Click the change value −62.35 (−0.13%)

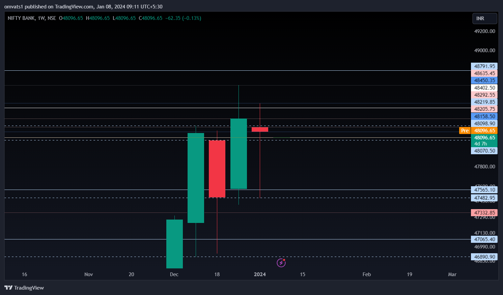[183, 18]
